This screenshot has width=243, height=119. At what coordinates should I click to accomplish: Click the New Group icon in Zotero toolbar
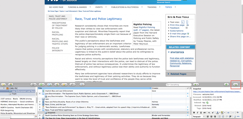tap(11, 85)
